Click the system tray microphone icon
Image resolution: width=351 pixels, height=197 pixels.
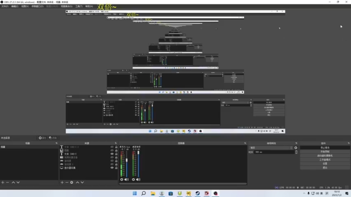click(x=308, y=193)
